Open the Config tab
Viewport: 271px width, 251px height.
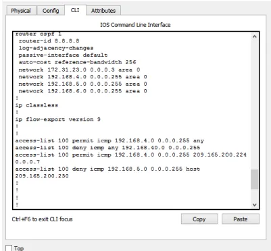(x=51, y=11)
